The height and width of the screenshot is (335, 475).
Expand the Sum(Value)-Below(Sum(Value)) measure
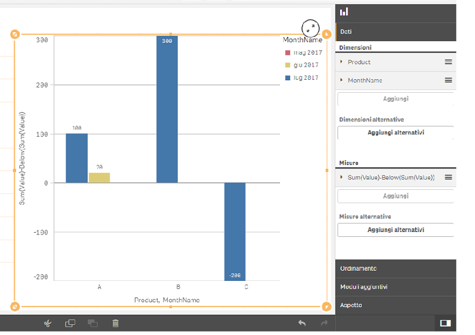pos(341,177)
